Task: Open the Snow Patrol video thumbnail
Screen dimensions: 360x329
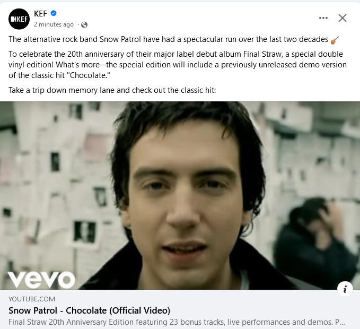Action: (x=180, y=195)
